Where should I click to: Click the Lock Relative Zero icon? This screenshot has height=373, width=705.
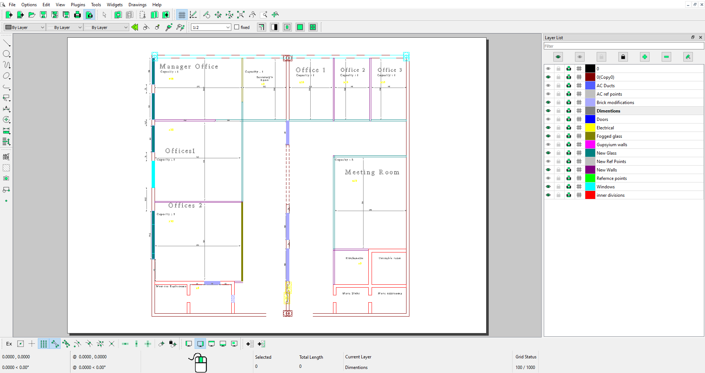click(173, 344)
